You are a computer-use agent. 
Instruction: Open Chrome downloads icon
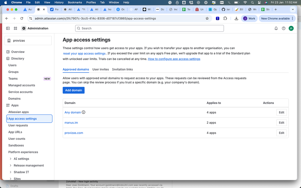236,18
